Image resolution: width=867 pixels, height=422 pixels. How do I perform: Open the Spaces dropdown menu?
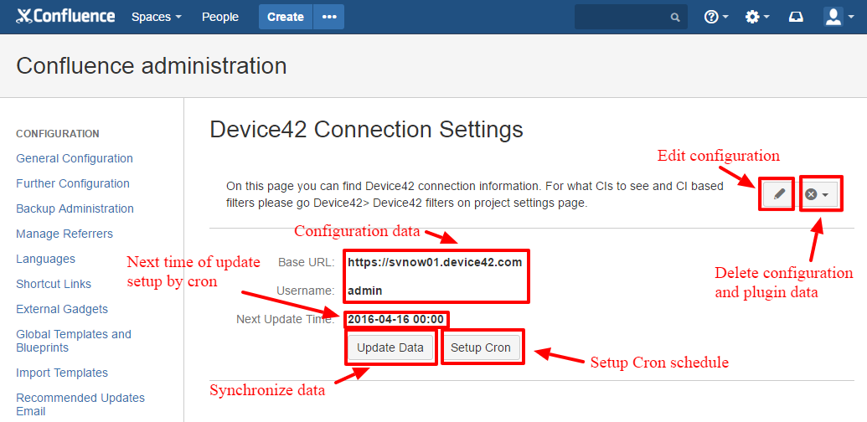pos(157,17)
